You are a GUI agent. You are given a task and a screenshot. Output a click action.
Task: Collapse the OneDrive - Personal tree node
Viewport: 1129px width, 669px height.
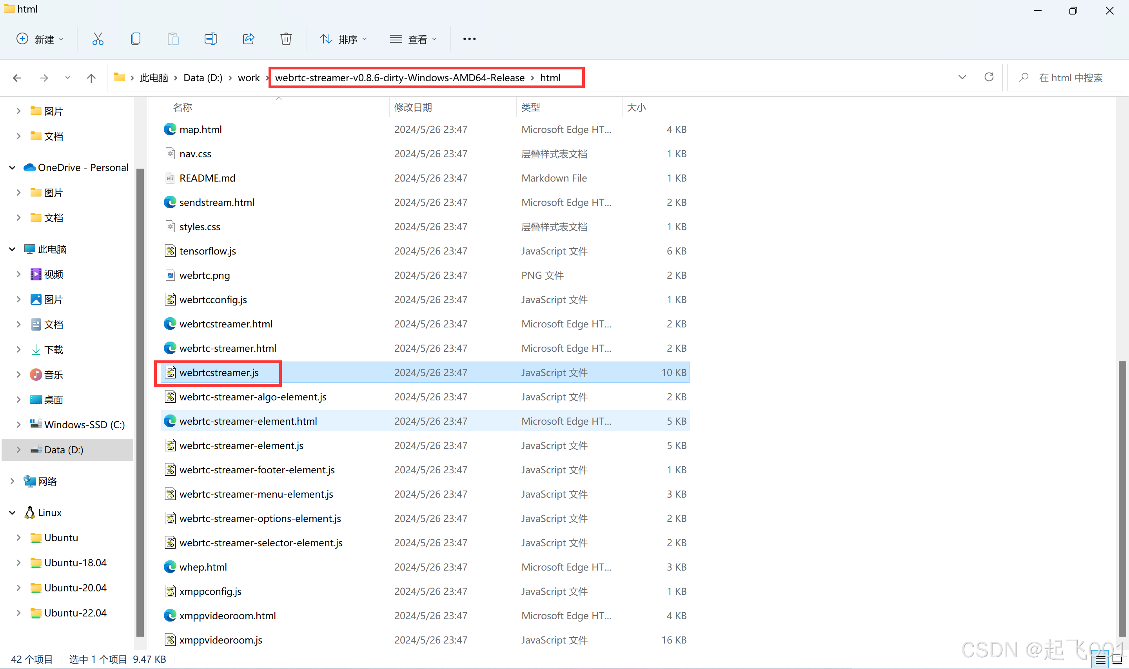tap(12, 168)
